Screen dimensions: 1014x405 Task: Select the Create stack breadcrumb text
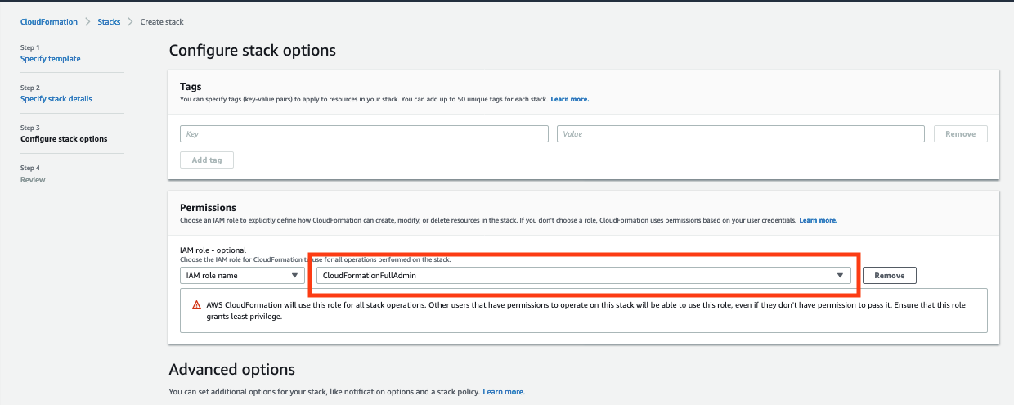click(x=162, y=22)
